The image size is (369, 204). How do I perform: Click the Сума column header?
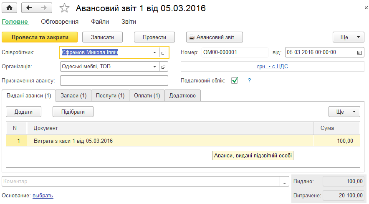337,128
